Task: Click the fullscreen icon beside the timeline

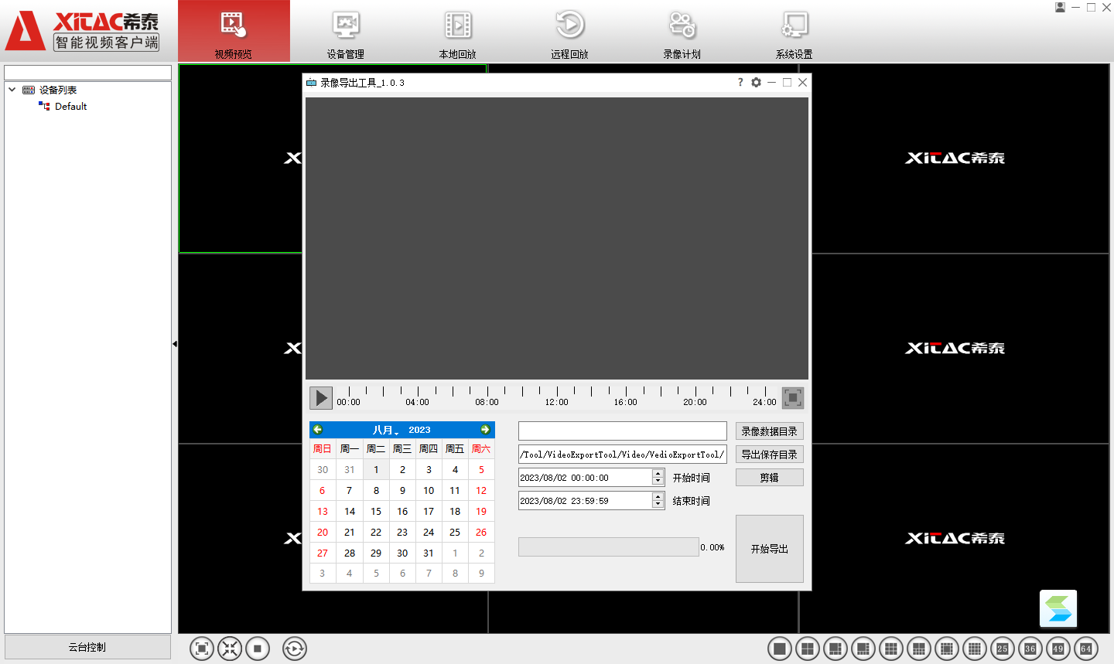Action: point(792,398)
